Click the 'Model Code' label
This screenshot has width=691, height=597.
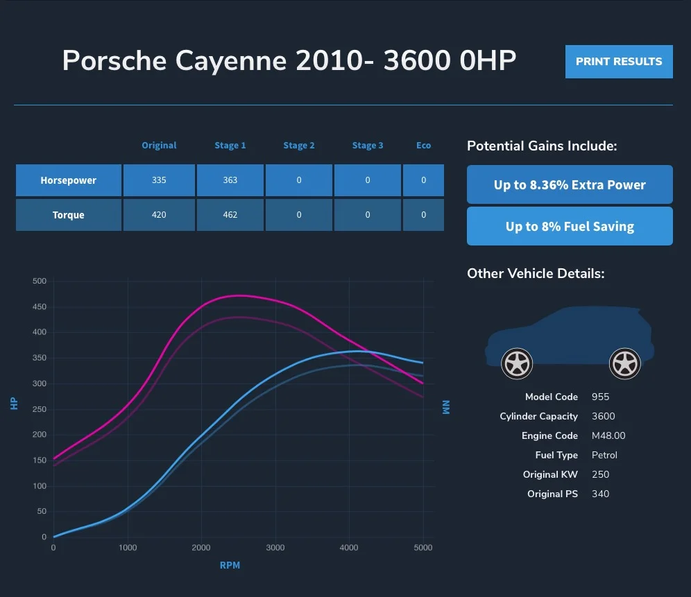coord(552,397)
